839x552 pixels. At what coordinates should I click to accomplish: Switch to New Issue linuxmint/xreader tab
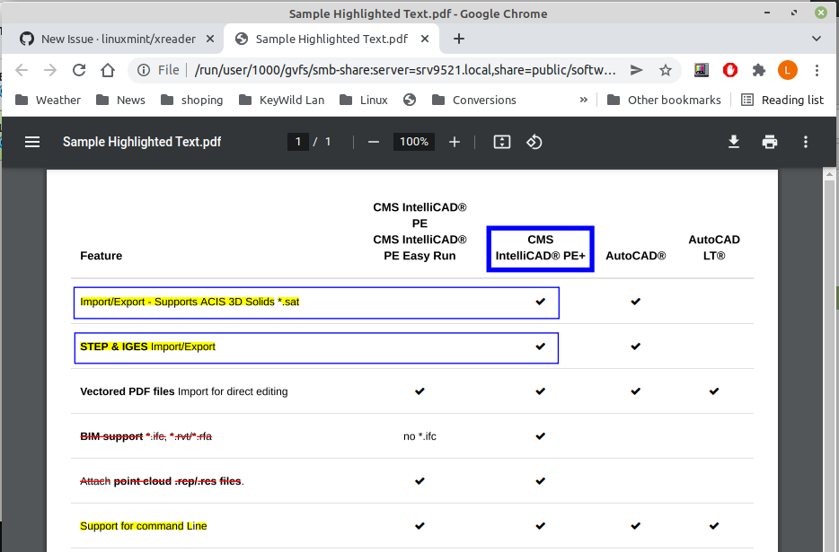click(x=117, y=39)
